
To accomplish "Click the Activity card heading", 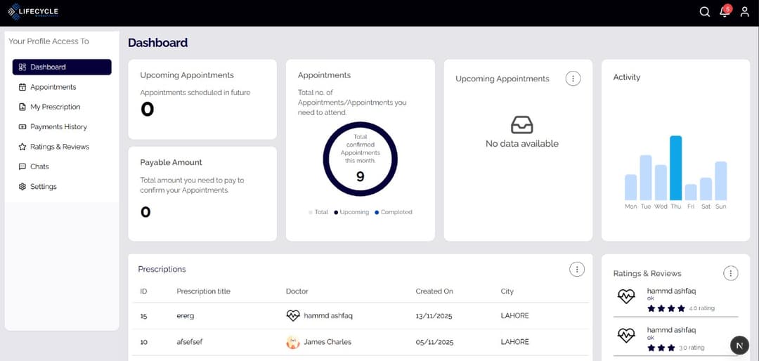I will (x=627, y=77).
